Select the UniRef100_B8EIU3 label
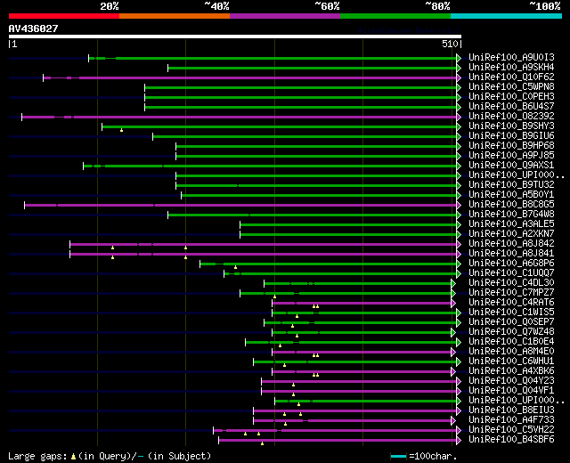This screenshot has width=570, height=463. 511,410
